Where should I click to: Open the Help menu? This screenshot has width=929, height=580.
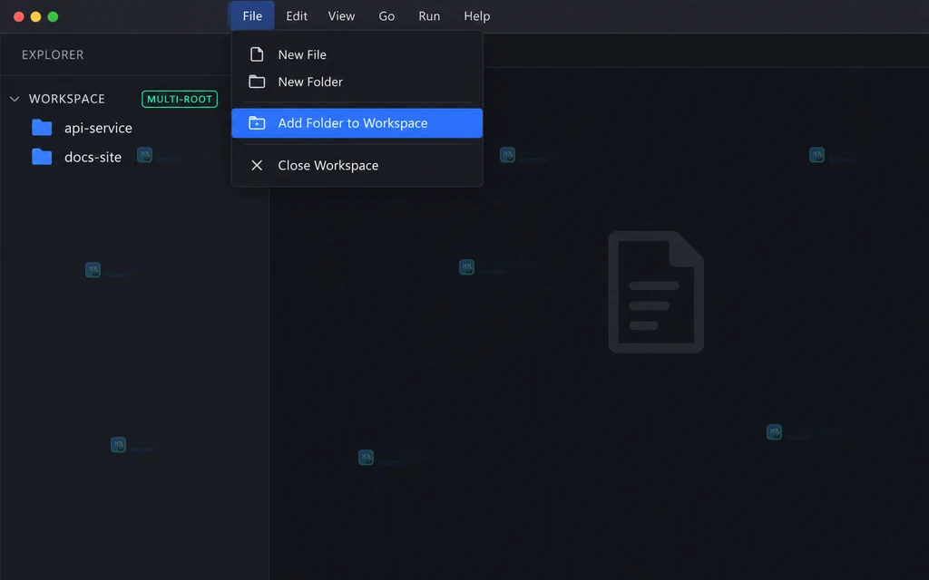pos(476,16)
